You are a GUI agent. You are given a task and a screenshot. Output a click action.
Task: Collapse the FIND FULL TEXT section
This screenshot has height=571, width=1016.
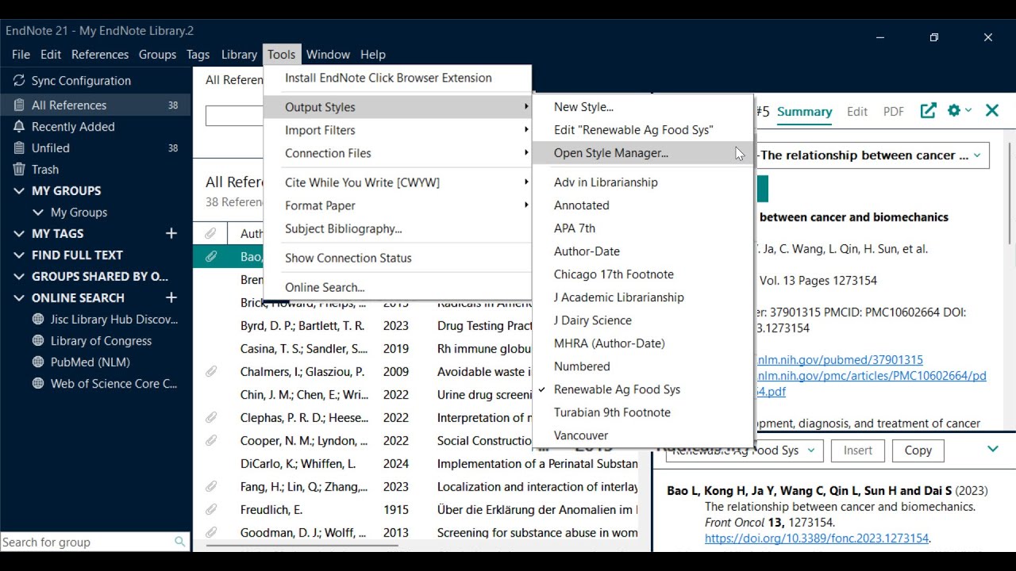coord(19,255)
